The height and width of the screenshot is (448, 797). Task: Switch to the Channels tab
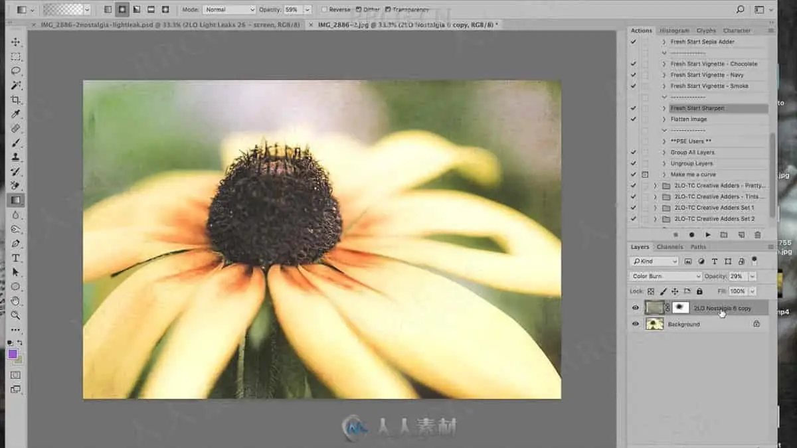(669, 247)
